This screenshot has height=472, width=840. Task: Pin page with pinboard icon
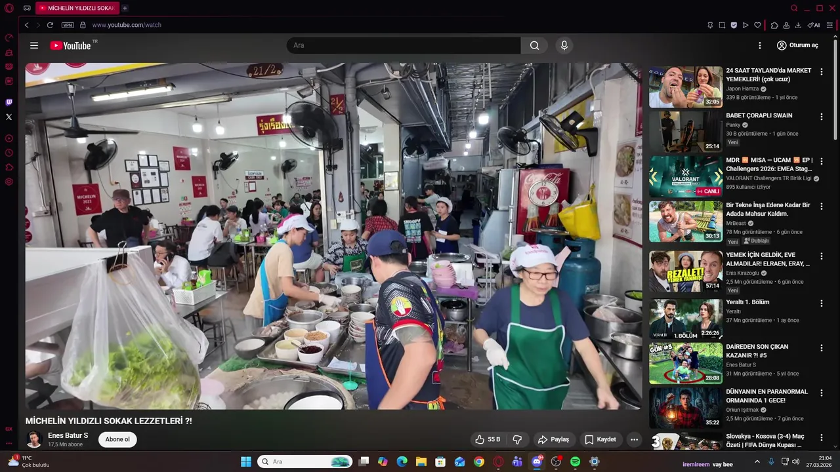(710, 25)
